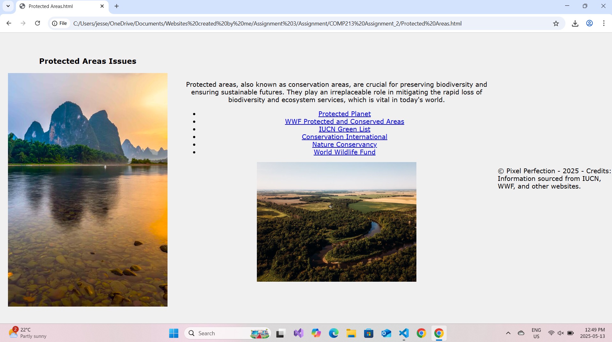Launch Visual Studio Code from taskbar

404,333
